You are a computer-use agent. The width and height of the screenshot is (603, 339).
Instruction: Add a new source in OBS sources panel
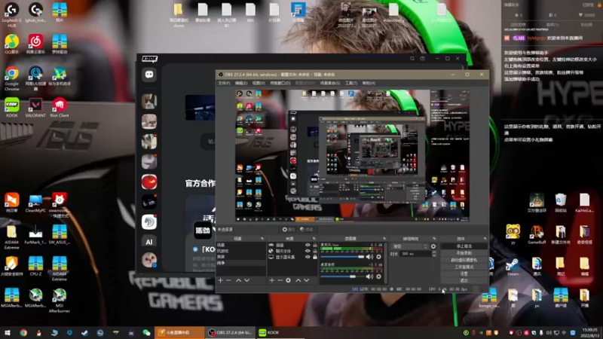271,280
